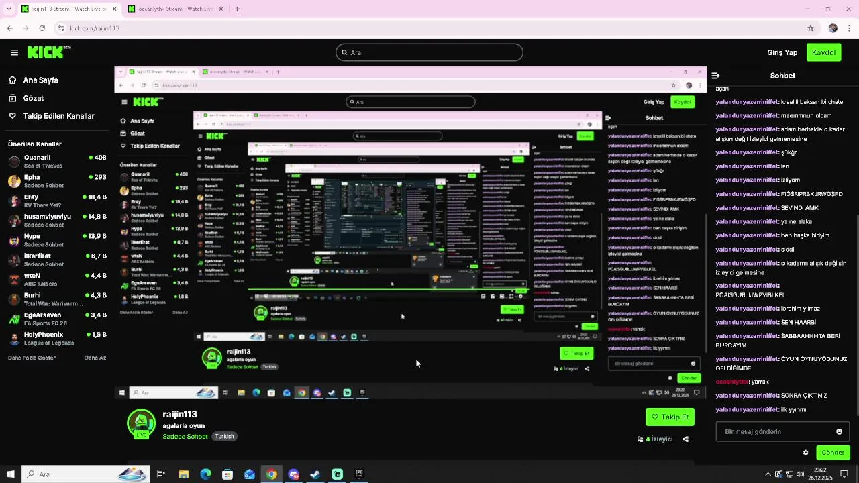Image resolution: width=859 pixels, height=483 pixels.
Task: Open the Burhi channel in the sidebar
Action: pos(57,299)
